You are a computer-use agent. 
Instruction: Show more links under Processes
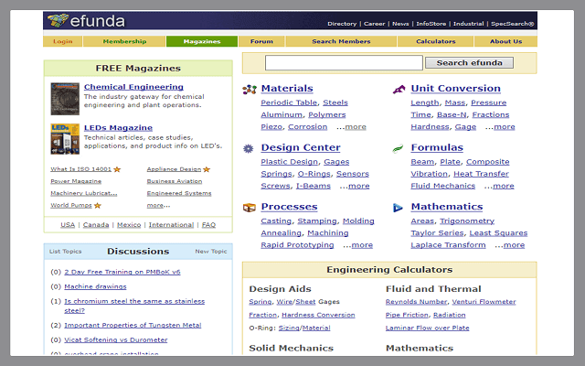coord(361,245)
